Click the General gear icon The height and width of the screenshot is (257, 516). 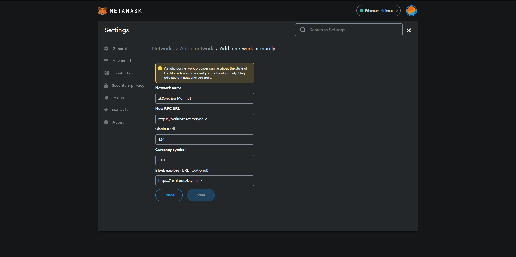(106, 49)
